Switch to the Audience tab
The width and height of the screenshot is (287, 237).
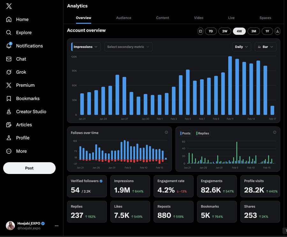pos(123,18)
